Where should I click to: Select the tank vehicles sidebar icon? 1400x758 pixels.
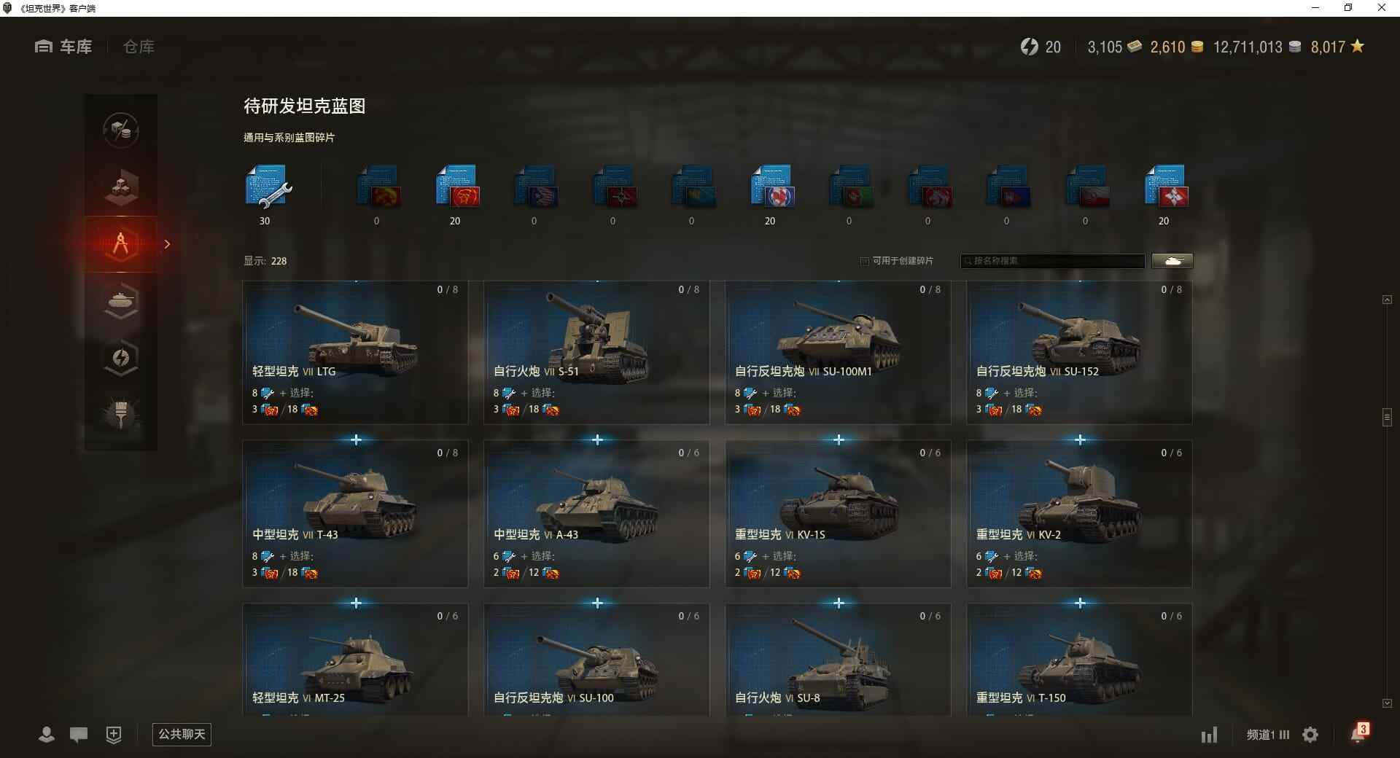[121, 300]
